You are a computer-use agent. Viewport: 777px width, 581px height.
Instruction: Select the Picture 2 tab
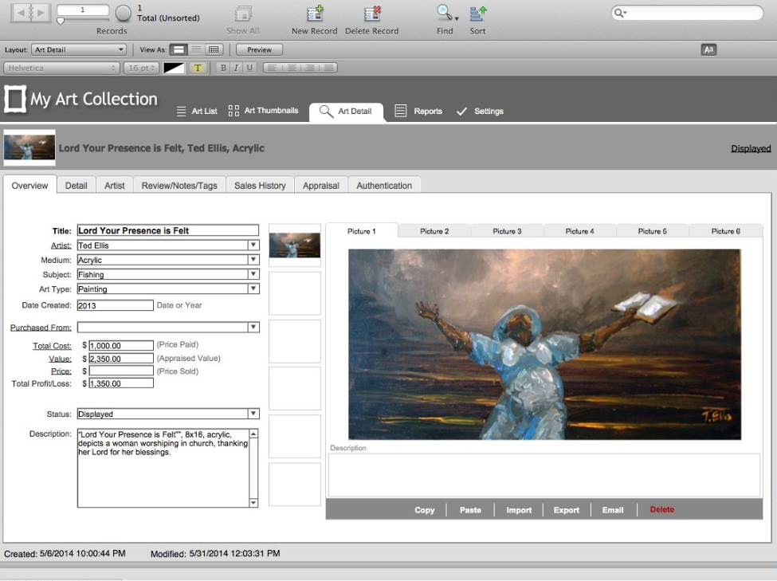pyautogui.click(x=434, y=231)
